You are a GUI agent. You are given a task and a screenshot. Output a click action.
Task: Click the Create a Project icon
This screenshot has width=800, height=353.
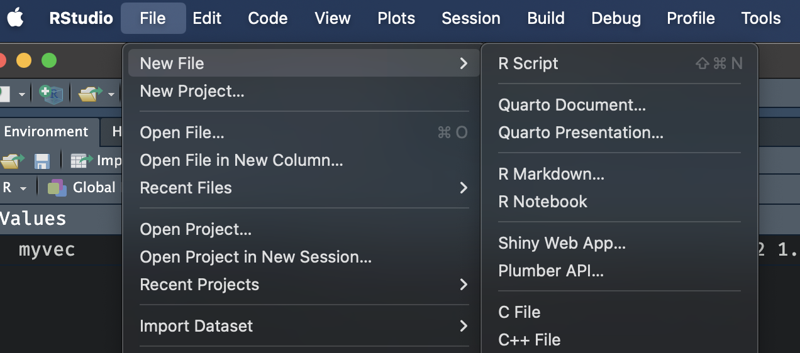[51, 94]
